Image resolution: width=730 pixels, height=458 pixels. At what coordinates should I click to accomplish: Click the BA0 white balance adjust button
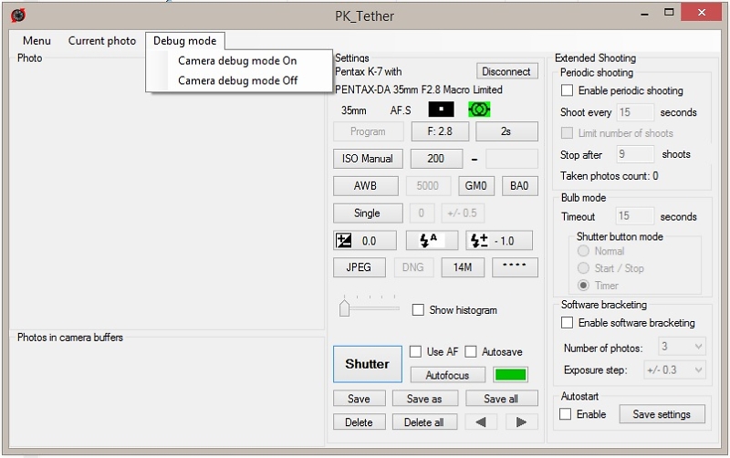click(x=520, y=186)
